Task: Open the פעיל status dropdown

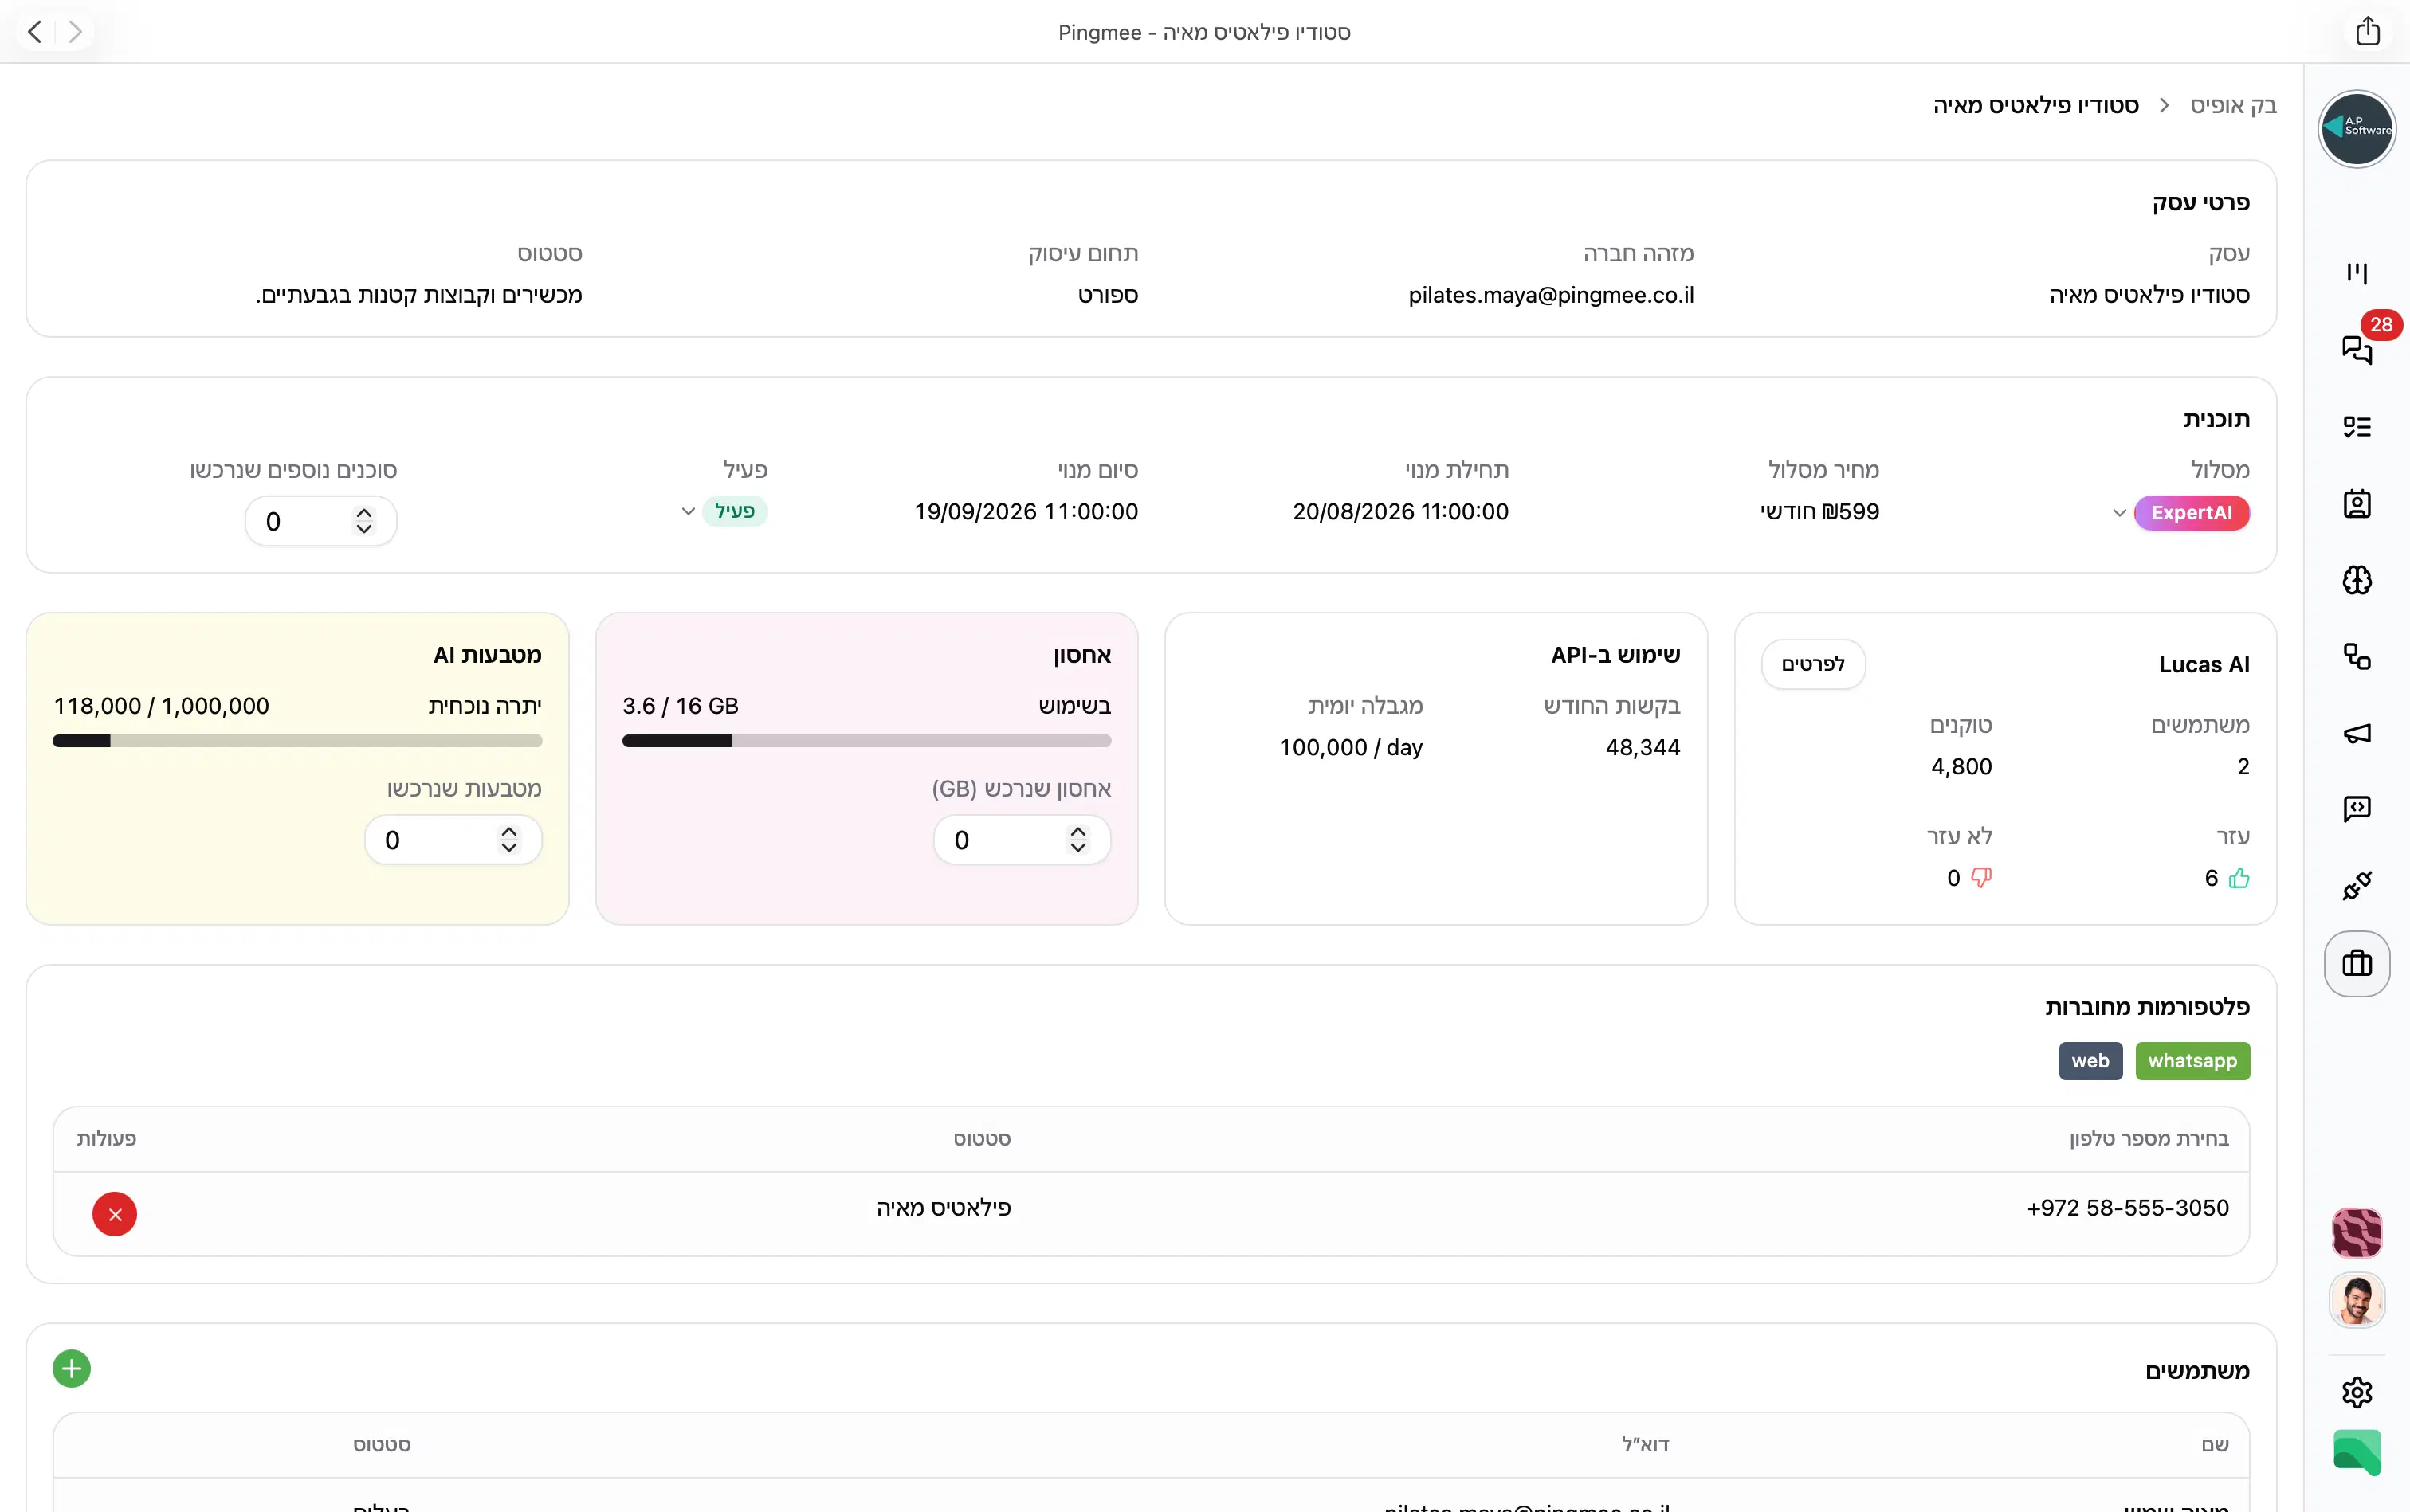Action: click(x=724, y=511)
